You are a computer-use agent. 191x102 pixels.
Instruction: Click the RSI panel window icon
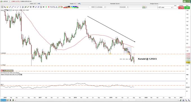tap(19, 75)
